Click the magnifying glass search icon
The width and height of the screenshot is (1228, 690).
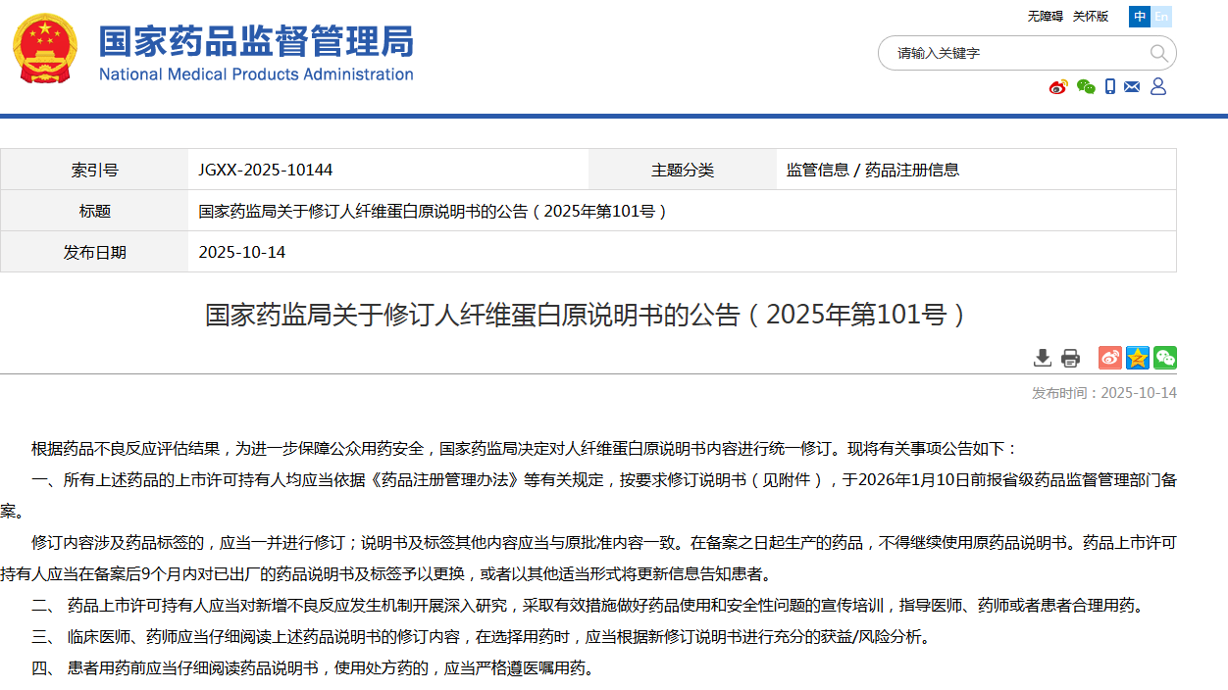pyautogui.click(x=1158, y=53)
